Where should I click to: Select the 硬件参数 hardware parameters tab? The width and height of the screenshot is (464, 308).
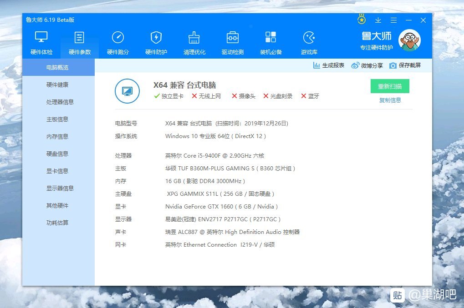pos(80,43)
